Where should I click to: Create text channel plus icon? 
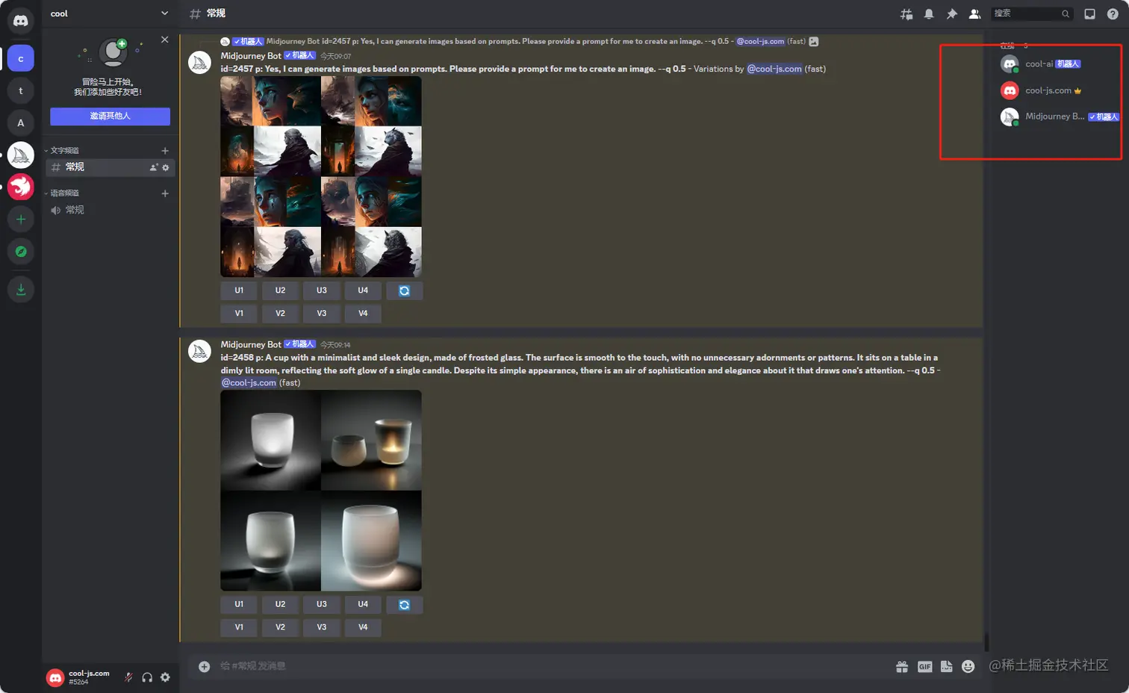(x=165, y=151)
